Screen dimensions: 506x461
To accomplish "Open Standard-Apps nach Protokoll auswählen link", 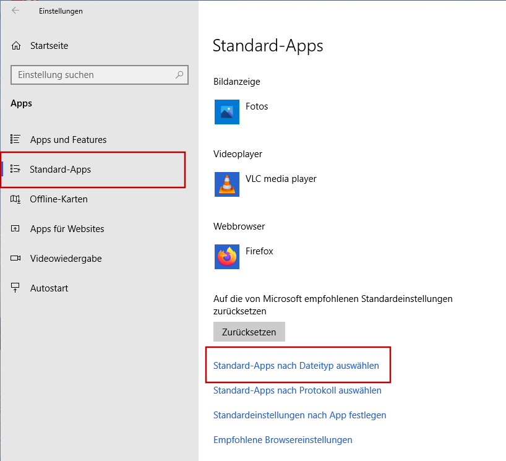I will [297, 390].
